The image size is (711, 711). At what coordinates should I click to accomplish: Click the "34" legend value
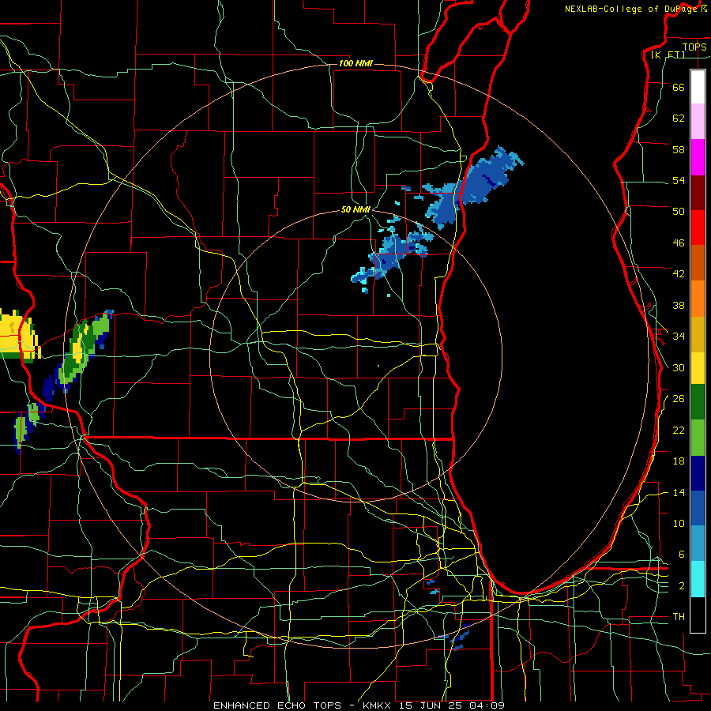pos(679,337)
